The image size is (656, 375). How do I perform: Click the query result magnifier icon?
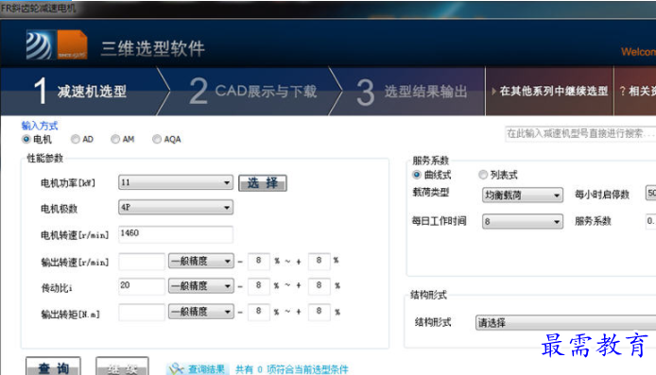coord(176,368)
